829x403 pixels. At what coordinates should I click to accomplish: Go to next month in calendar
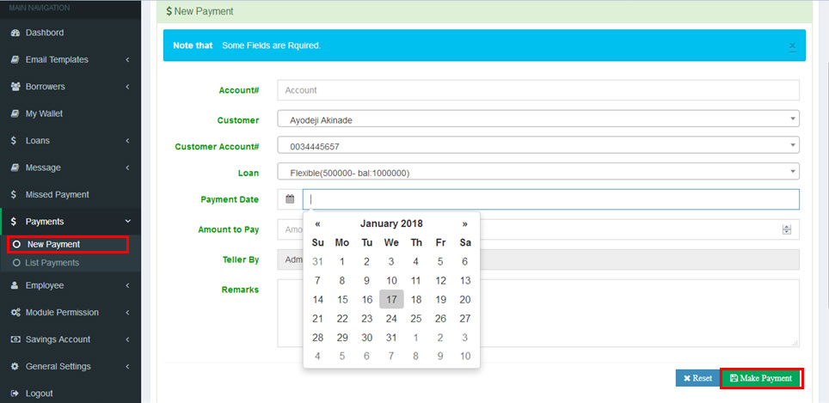pyautogui.click(x=464, y=223)
